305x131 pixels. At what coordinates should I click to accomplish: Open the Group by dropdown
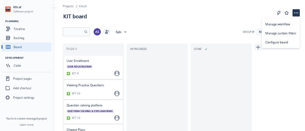pyautogui.click(x=259, y=32)
